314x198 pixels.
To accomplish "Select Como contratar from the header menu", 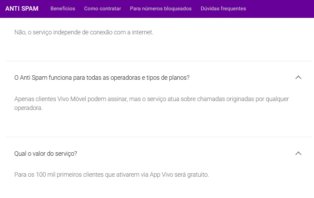I will click(x=102, y=9).
